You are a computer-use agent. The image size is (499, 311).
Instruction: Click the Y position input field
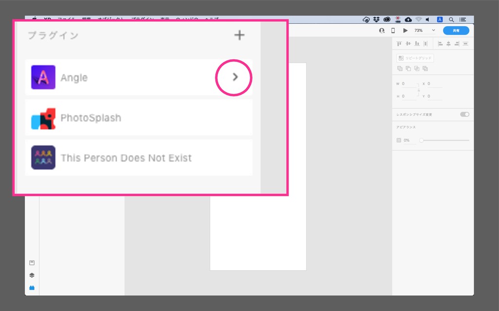pyautogui.click(x=434, y=96)
